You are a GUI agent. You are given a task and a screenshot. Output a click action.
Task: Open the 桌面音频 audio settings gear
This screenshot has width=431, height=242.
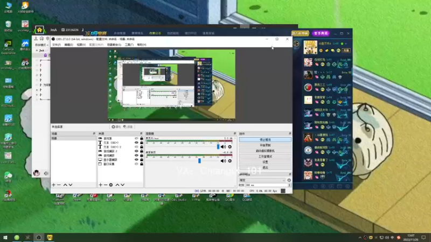pyautogui.click(x=230, y=161)
